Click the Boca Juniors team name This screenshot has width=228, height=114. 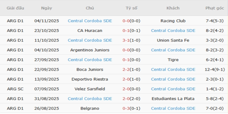click(90, 69)
